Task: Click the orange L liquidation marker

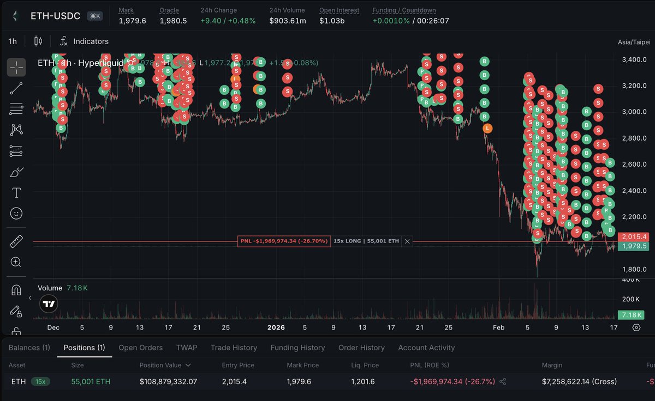Action: (487, 128)
